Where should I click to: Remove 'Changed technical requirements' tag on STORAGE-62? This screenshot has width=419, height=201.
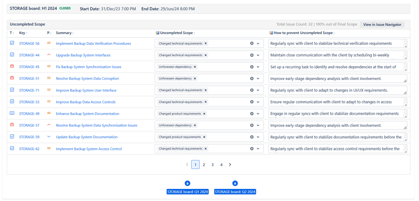[206, 149]
